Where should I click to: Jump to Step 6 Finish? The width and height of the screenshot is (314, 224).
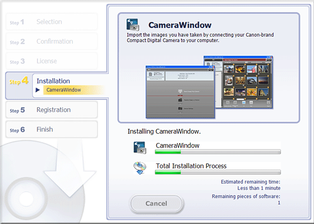click(51, 130)
